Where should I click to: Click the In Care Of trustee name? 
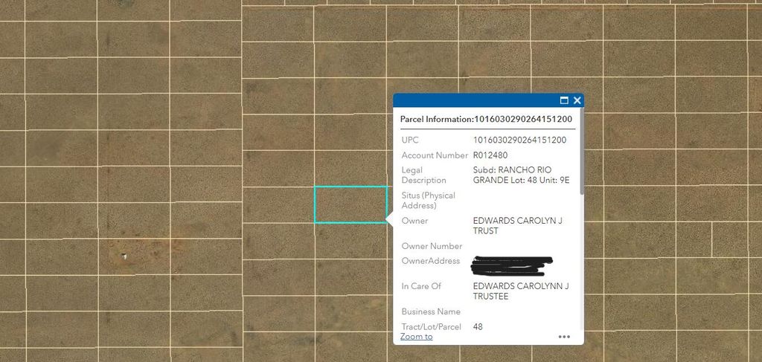click(x=520, y=291)
